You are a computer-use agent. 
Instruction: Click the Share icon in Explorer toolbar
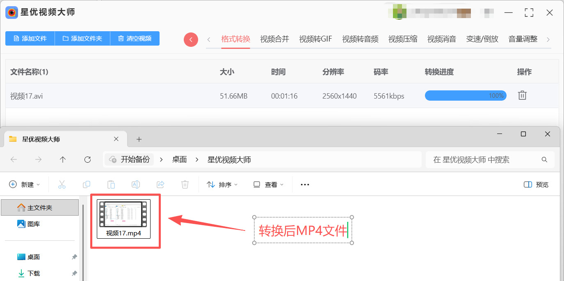pyautogui.click(x=160, y=184)
